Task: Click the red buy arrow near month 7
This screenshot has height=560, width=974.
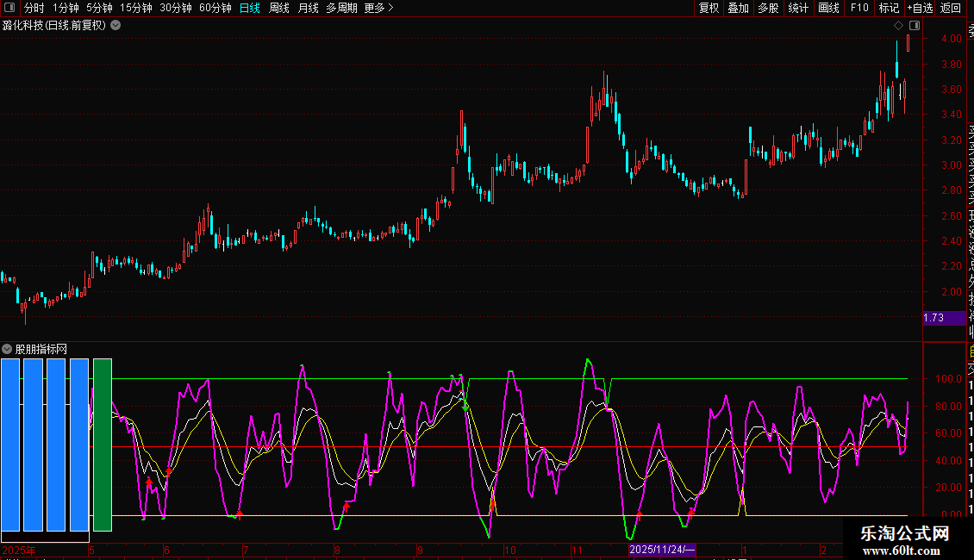Action: [240, 514]
